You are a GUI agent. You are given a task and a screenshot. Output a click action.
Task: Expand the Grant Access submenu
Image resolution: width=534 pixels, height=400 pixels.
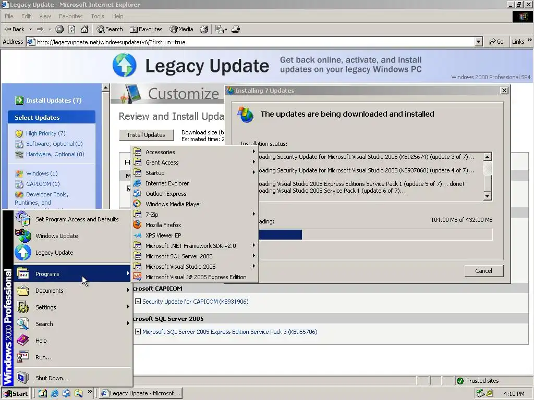coord(195,162)
